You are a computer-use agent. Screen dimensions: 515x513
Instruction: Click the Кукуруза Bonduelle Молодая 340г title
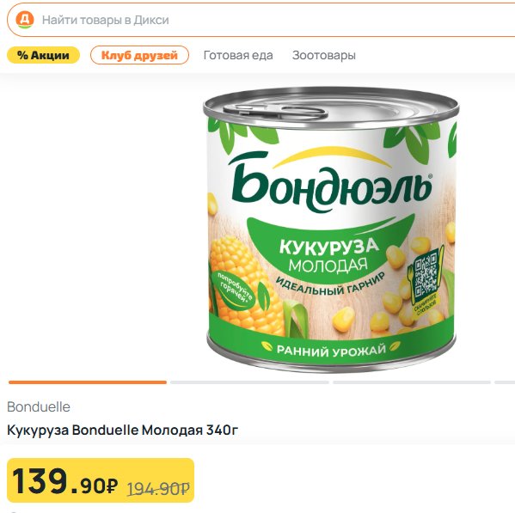click(122, 431)
